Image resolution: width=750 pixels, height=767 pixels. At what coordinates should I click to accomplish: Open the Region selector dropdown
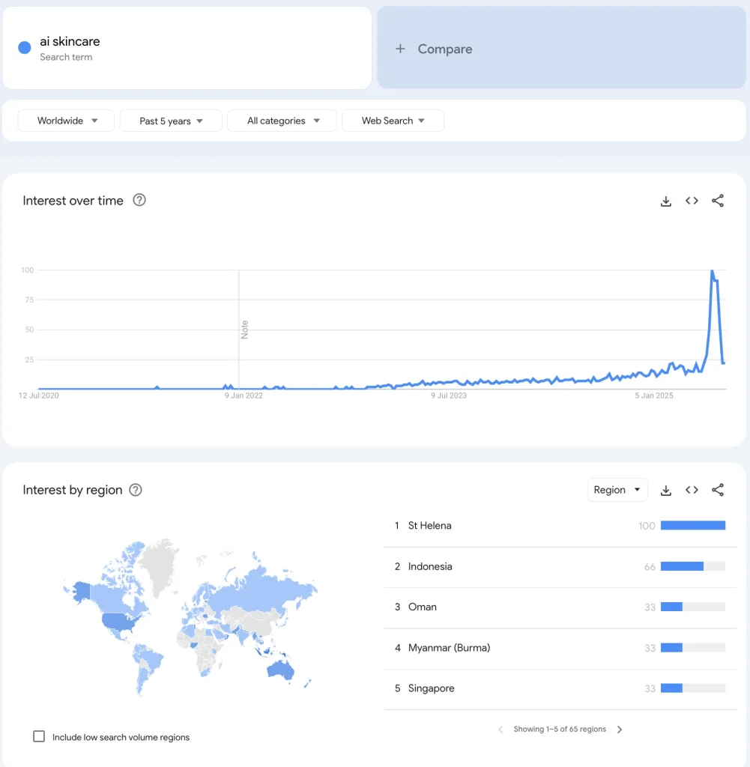(x=617, y=490)
